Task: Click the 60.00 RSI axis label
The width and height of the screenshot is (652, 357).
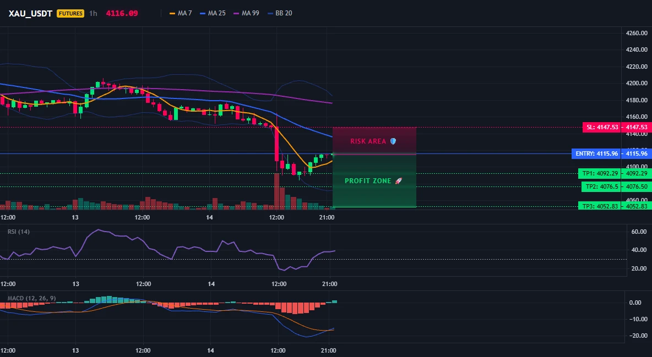Action: pyautogui.click(x=639, y=232)
